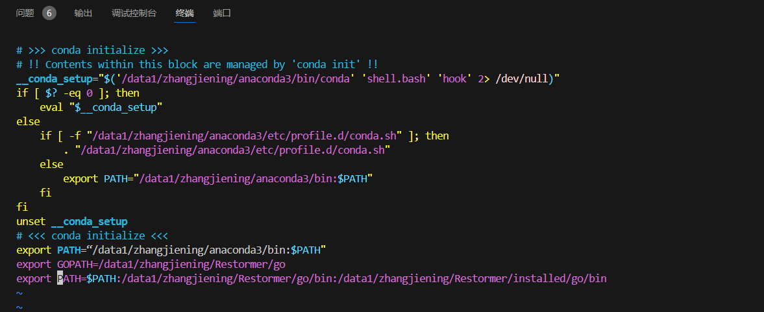This screenshot has height=312, width=764.
Task: Show the 端口 tab
Action: click(x=222, y=13)
